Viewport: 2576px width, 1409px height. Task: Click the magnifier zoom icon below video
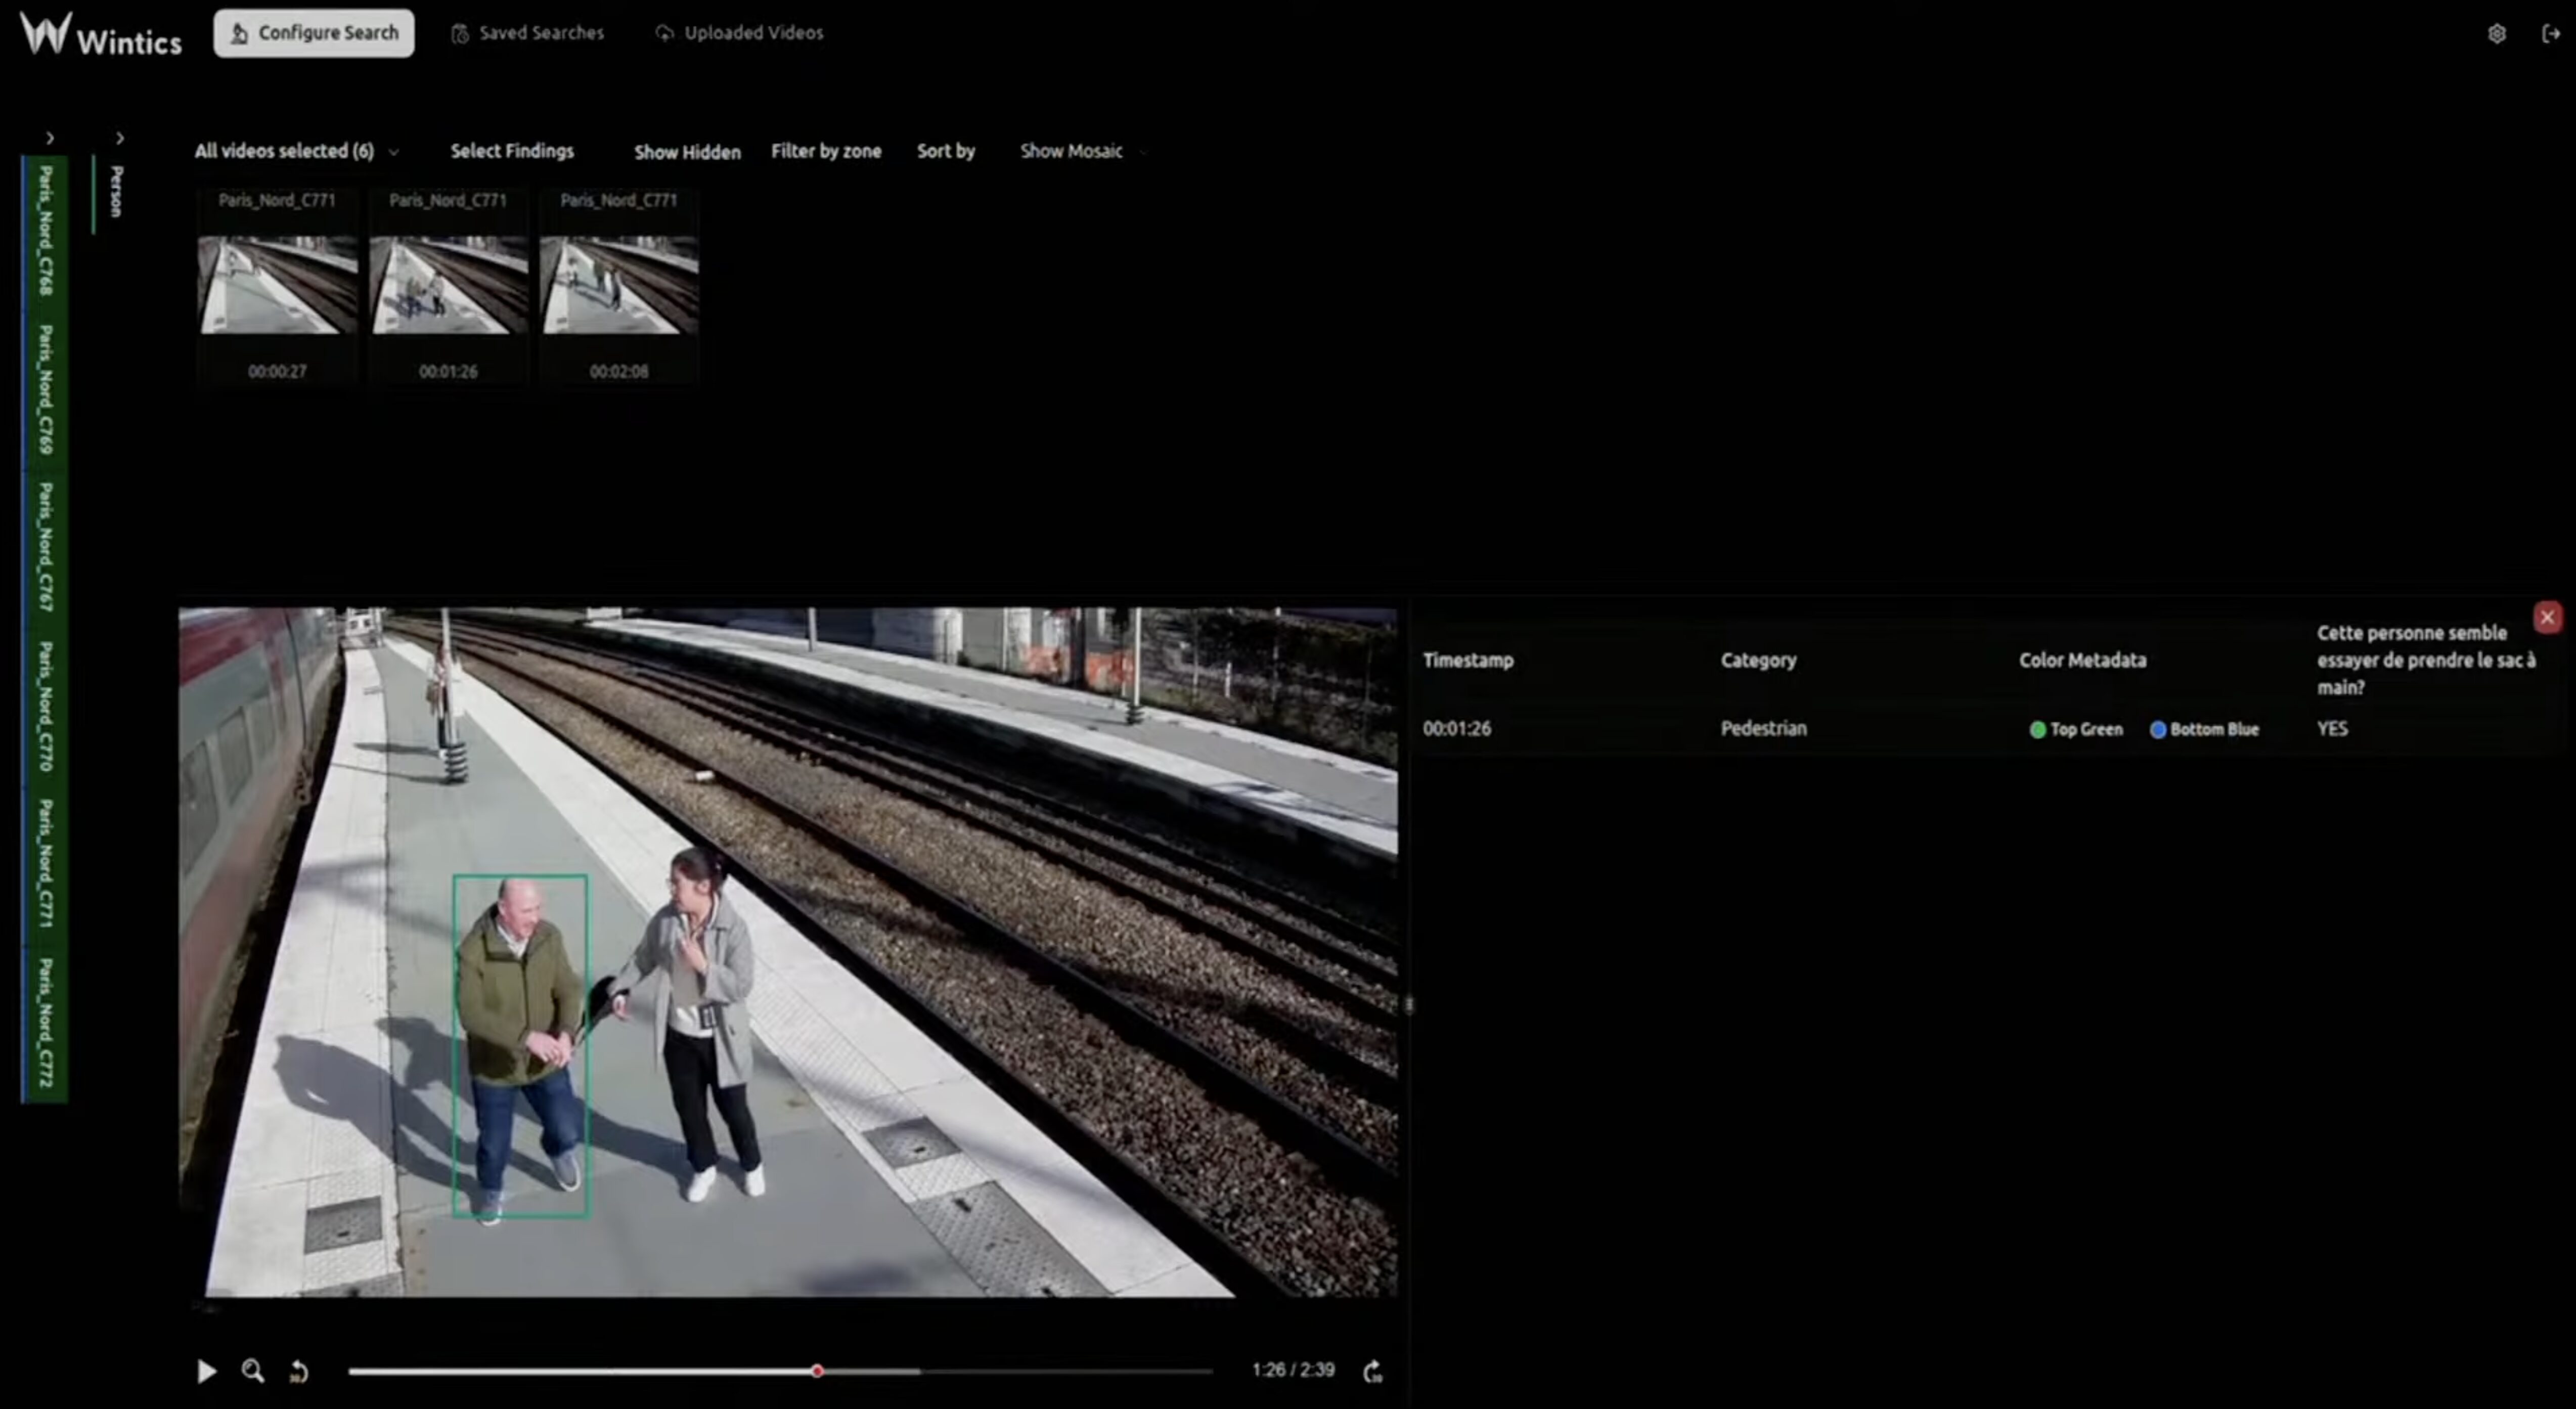[253, 1371]
